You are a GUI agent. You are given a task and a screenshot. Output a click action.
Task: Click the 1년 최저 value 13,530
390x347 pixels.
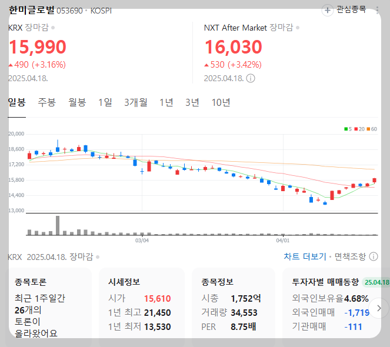coord(158,327)
